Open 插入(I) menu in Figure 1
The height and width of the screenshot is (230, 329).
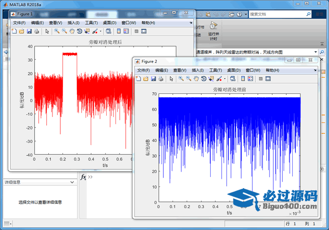(74, 23)
